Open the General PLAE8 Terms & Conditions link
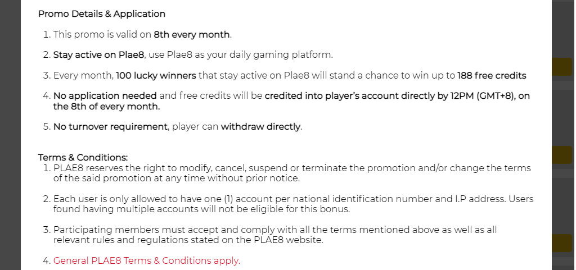 tap(146, 260)
